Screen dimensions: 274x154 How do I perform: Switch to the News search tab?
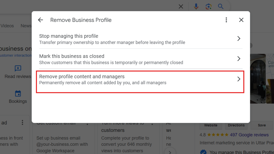[x=26, y=26]
